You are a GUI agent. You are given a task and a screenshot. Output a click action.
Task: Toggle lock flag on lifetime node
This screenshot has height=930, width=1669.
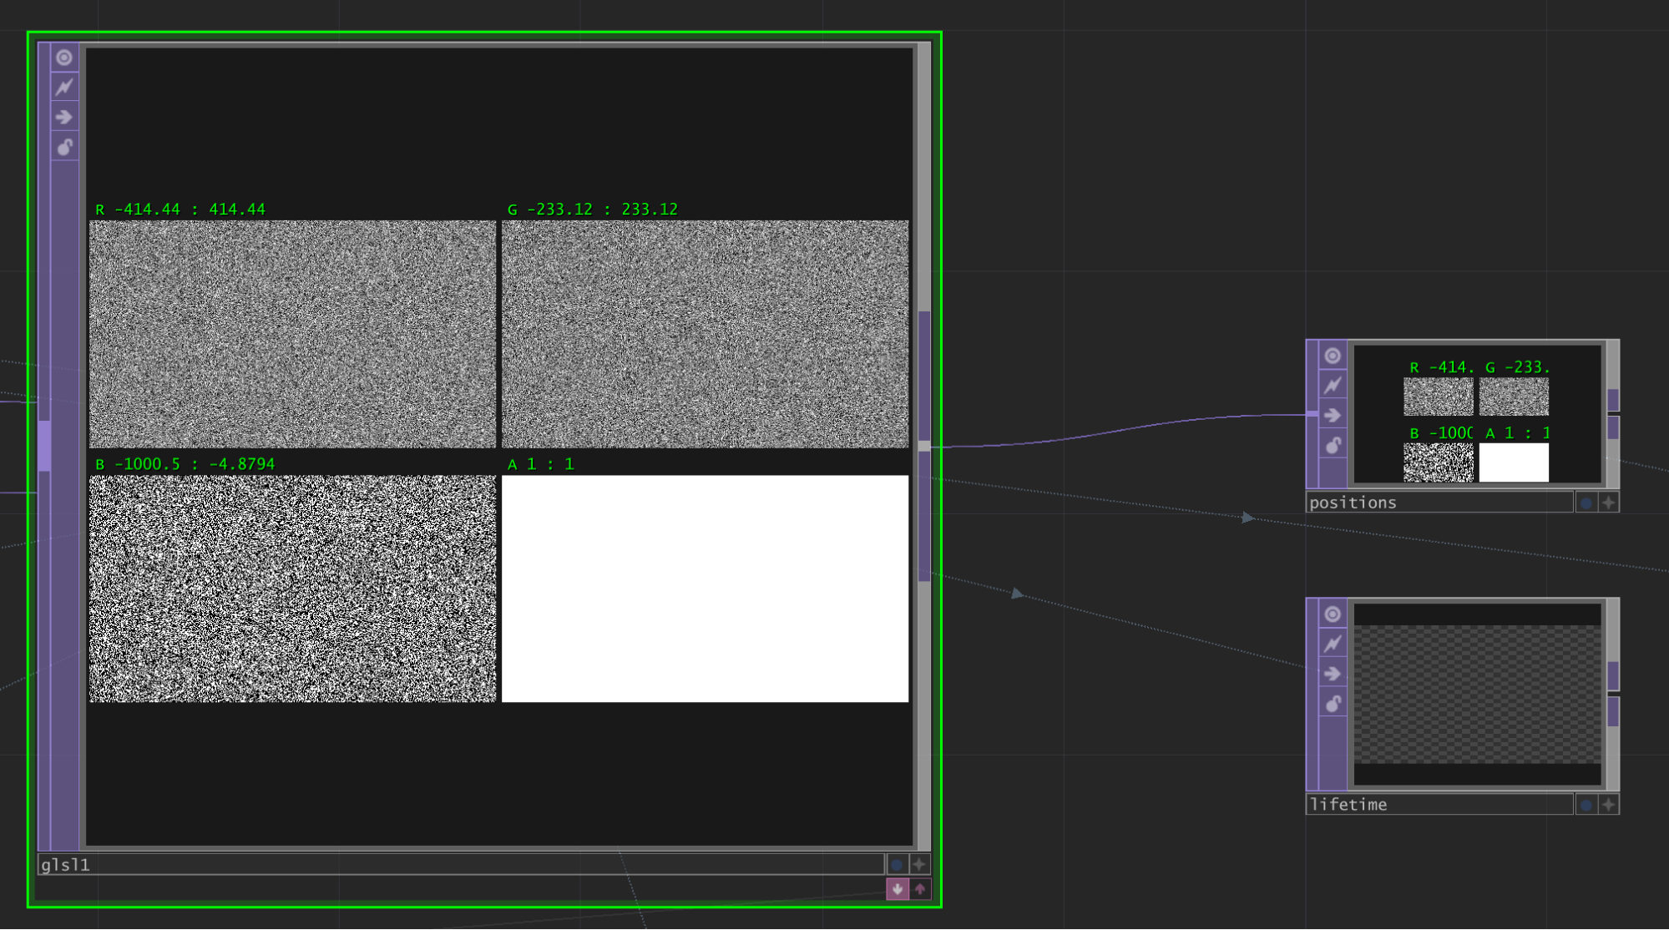(1333, 704)
